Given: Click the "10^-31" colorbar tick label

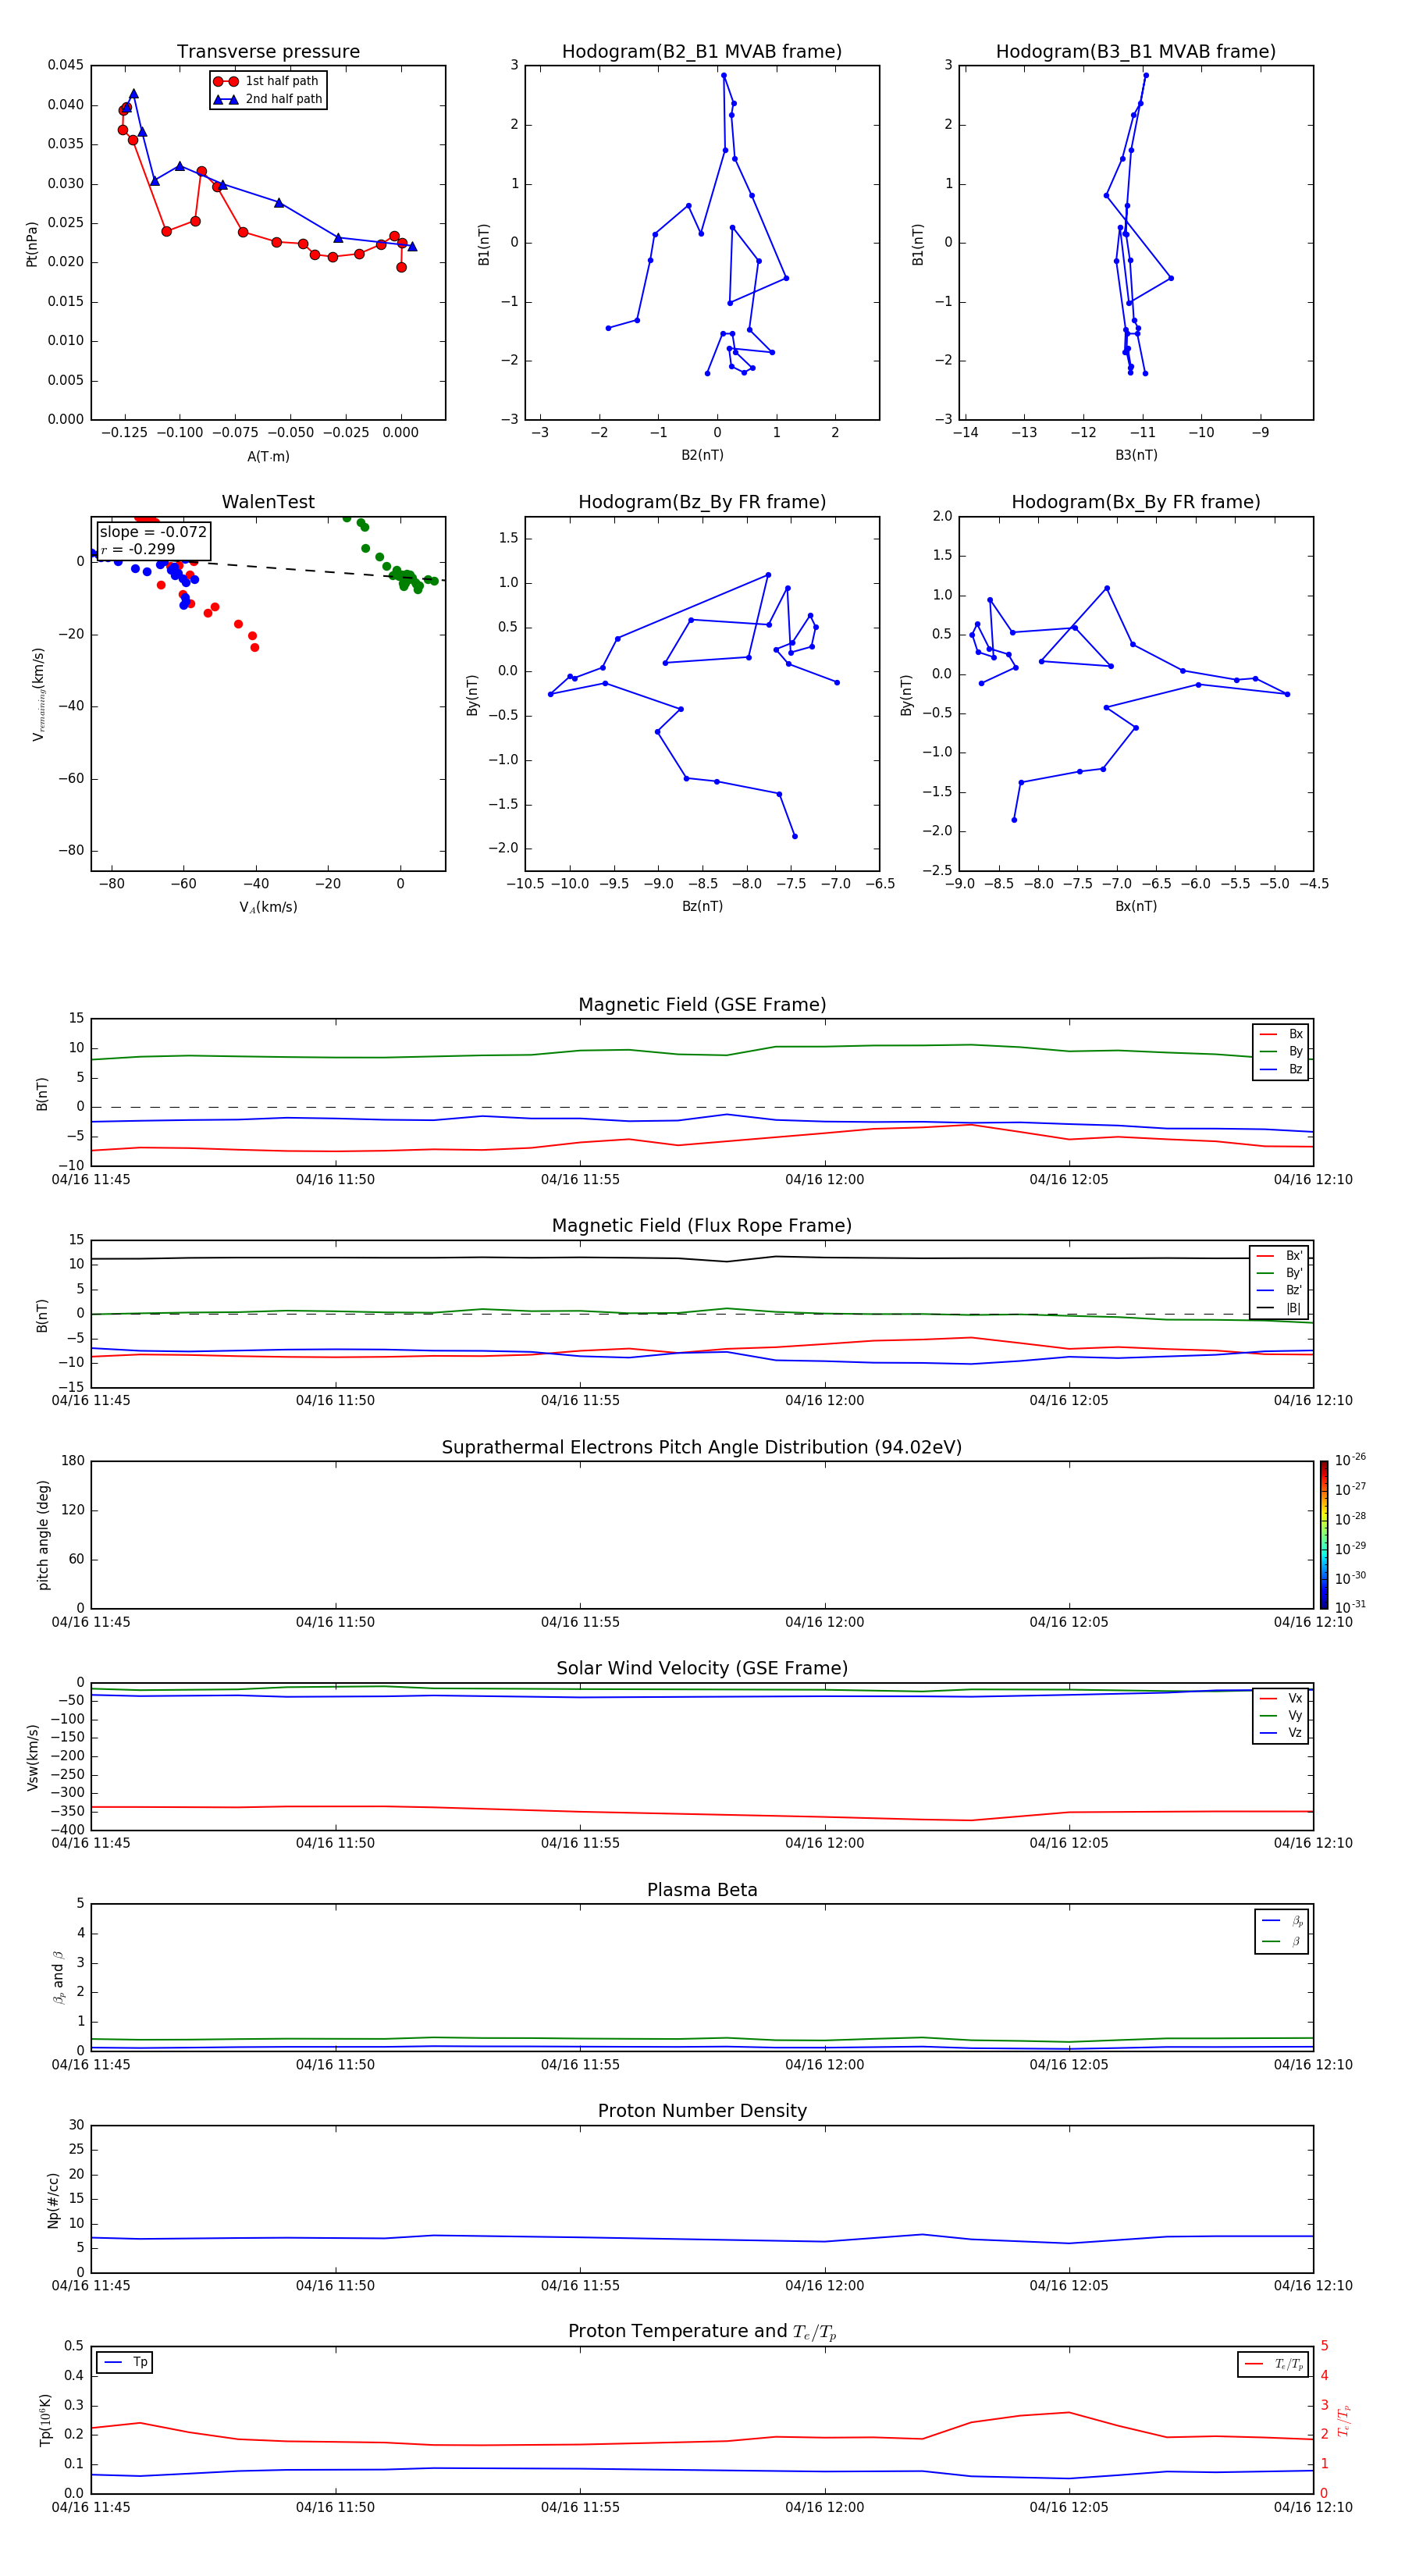Looking at the screenshot, I should click(x=1350, y=1607).
